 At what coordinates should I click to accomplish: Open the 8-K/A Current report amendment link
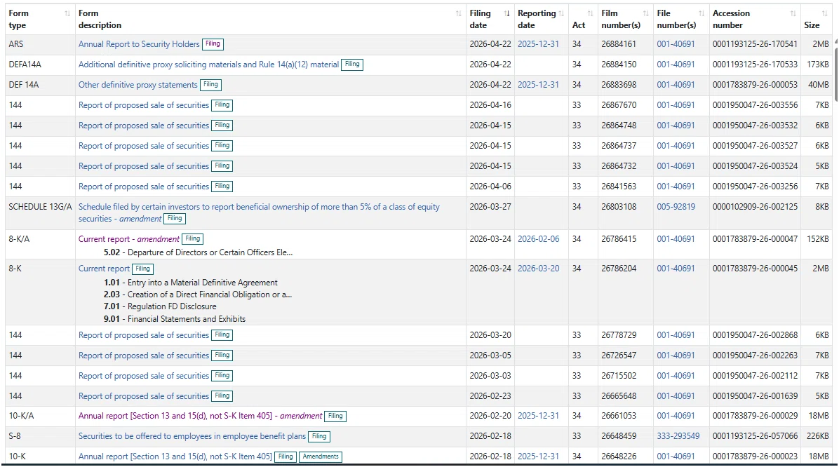pyautogui.click(x=129, y=239)
